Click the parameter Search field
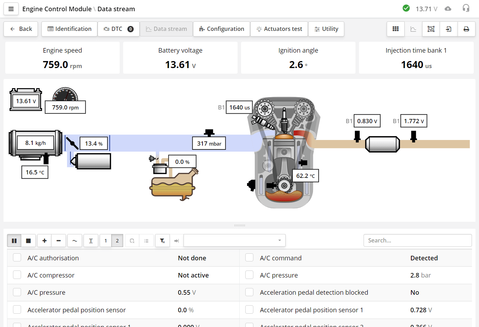The width and height of the screenshot is (479, 327). [x=417, y=240]
